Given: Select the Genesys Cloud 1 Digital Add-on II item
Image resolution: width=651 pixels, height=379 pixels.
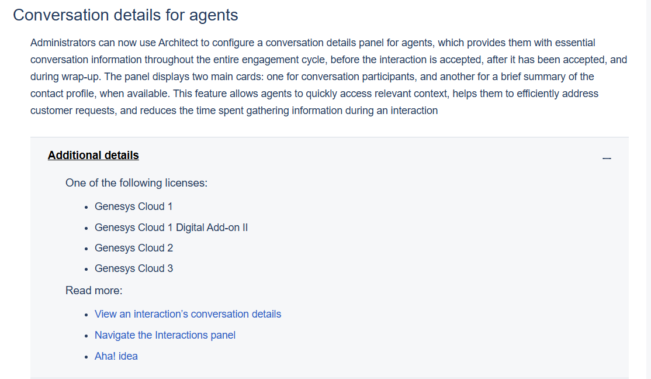Looking at the screenshot, I should point(171,228).
